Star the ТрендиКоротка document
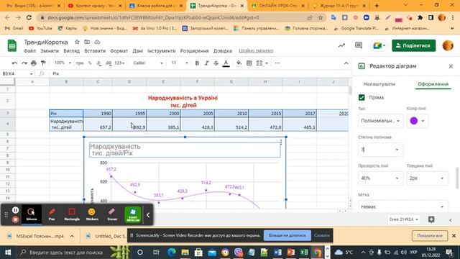 click(77, 42)
